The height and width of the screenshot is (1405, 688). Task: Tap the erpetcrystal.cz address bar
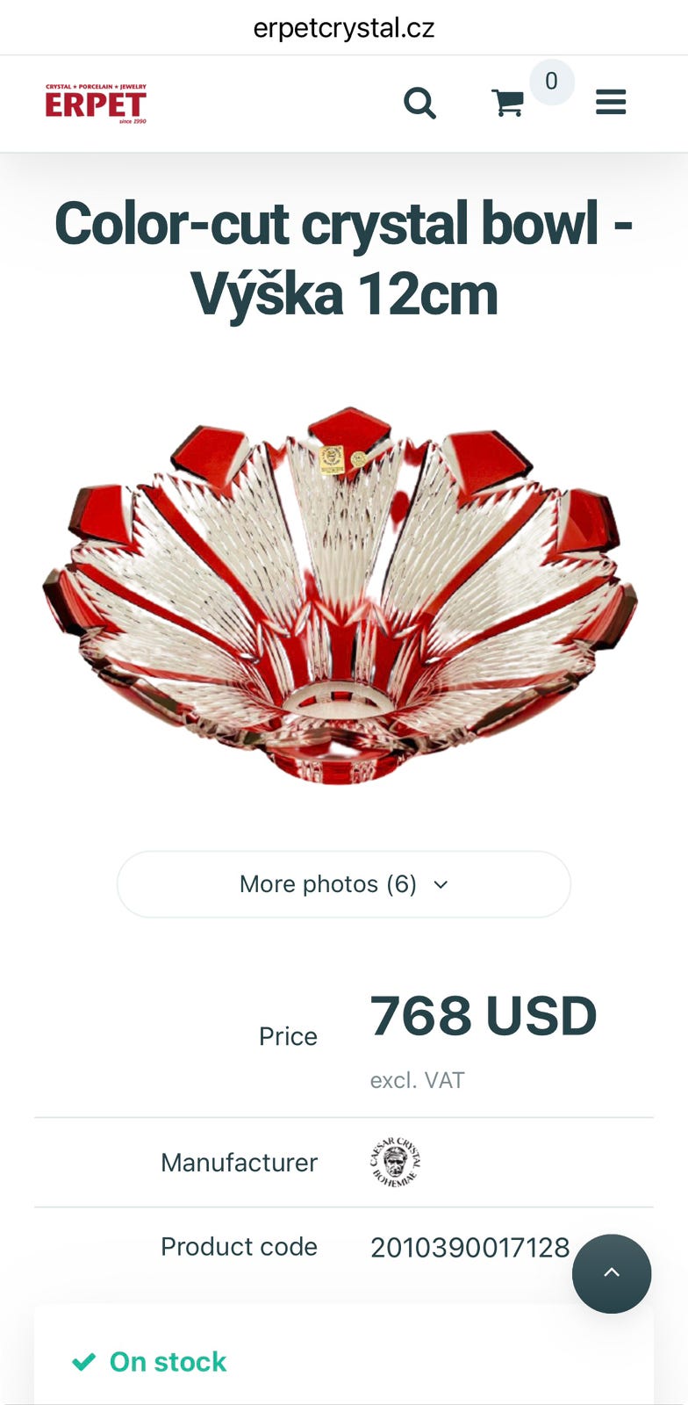pos(344,28)
